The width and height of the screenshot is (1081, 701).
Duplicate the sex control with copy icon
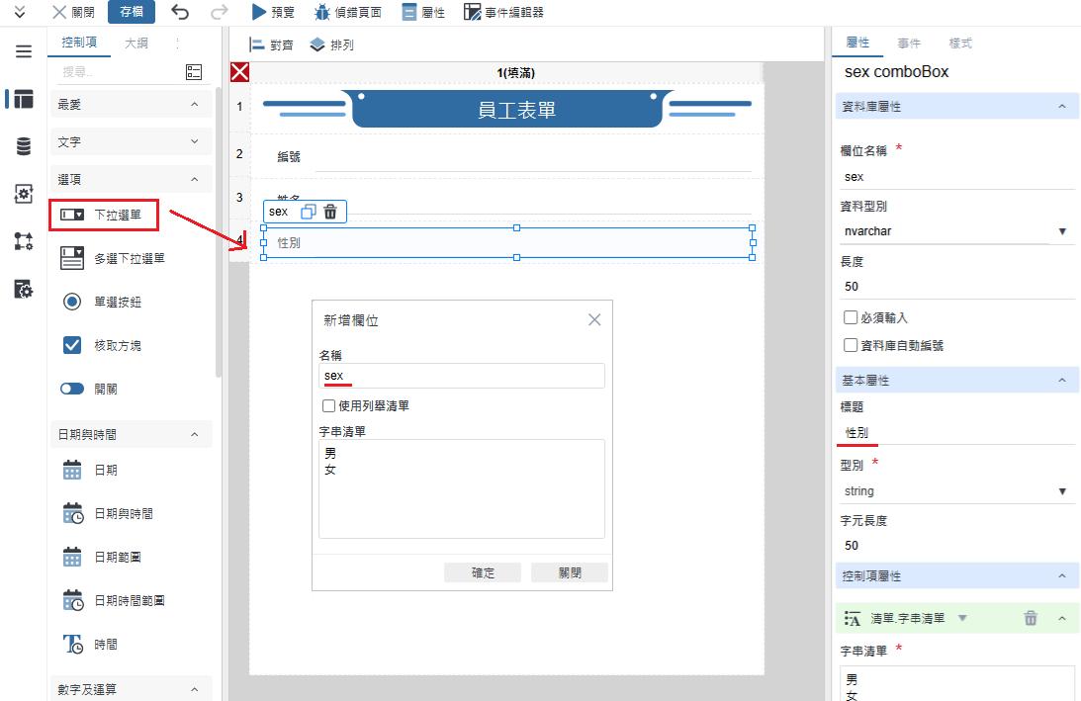click(x=308, y=212)
